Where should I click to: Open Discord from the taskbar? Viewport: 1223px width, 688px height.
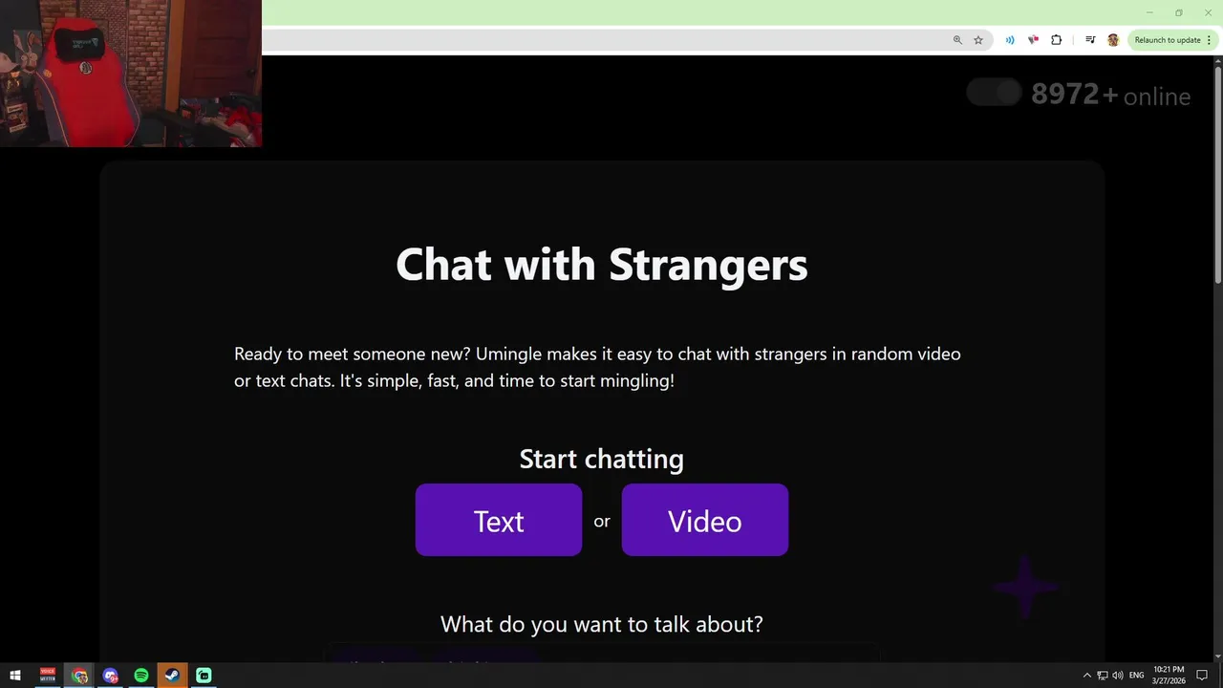point(111,676)
